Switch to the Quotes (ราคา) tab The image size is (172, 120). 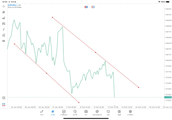point(42,112)
